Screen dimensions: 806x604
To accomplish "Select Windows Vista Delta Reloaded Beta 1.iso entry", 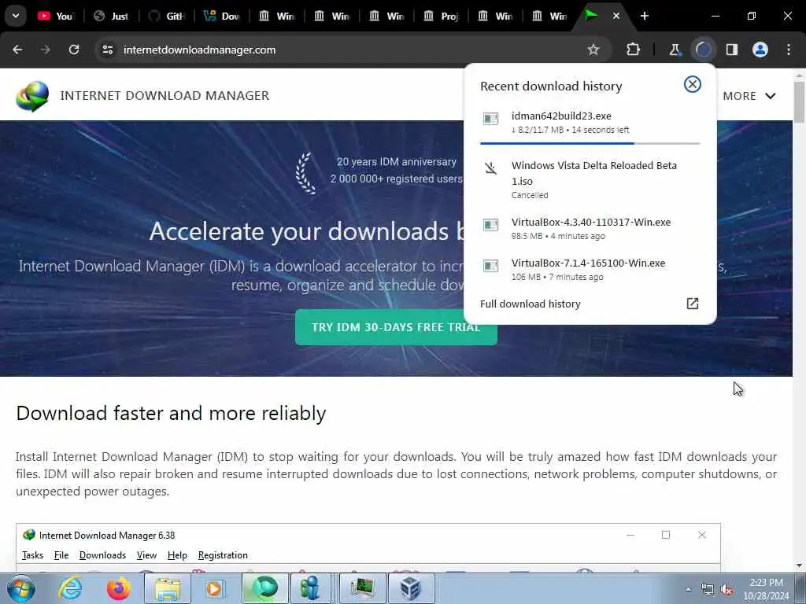I will coord(590,180).
